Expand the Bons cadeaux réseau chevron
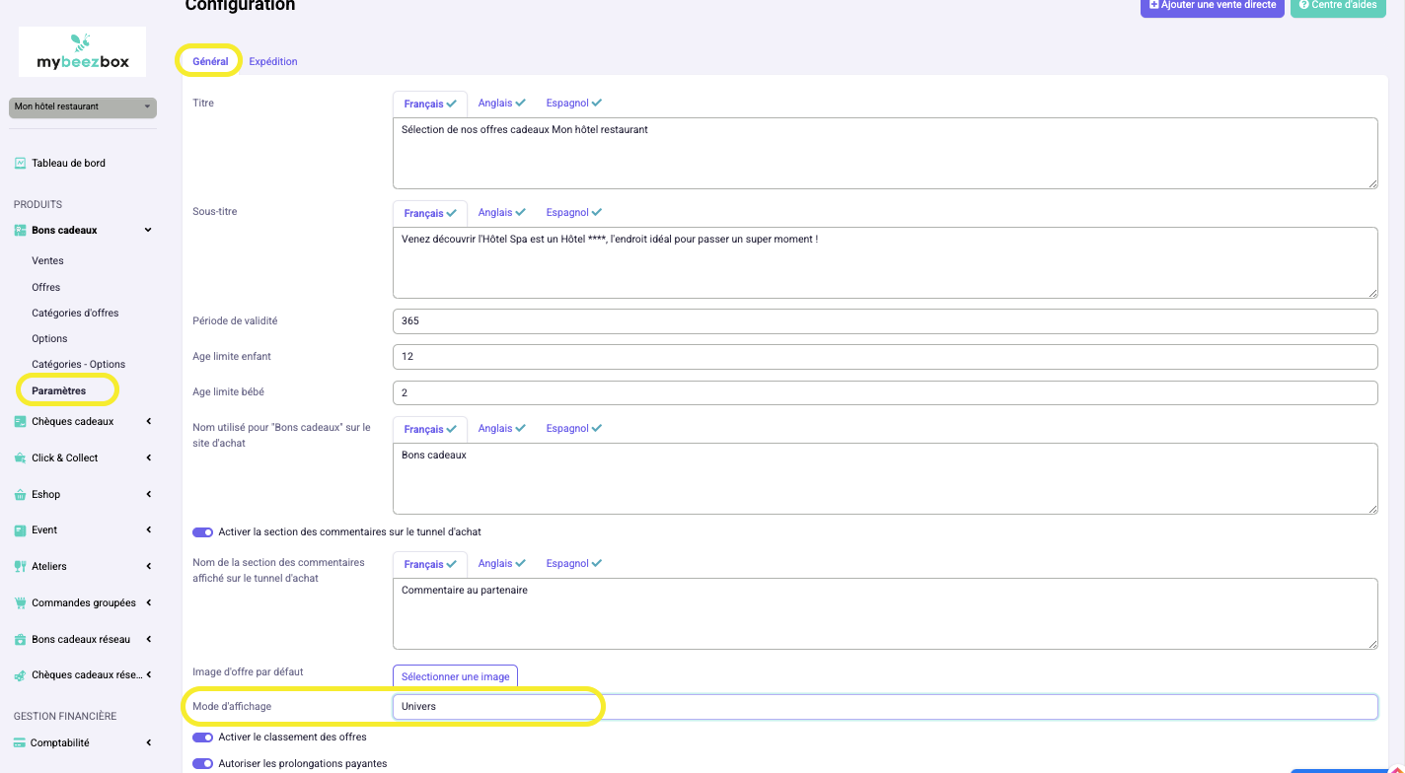1405x773 pixels. point(148,639)
